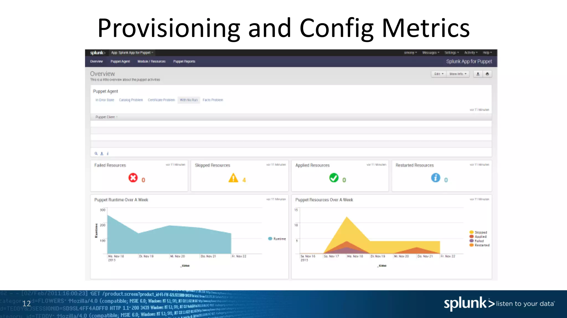The width and height of the screenshot is (567, 318).
Task: Click the Splunk logo in the top bar
Action: 98,53
